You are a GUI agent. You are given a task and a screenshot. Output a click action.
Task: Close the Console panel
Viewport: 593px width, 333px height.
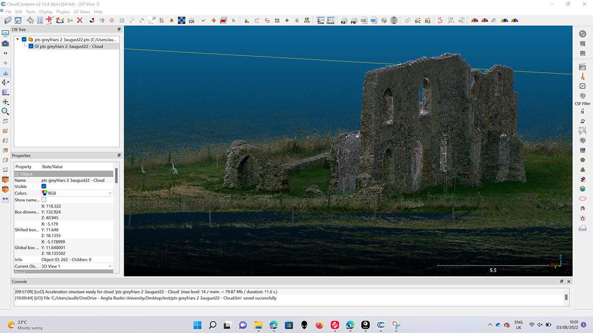click(569, 281)
